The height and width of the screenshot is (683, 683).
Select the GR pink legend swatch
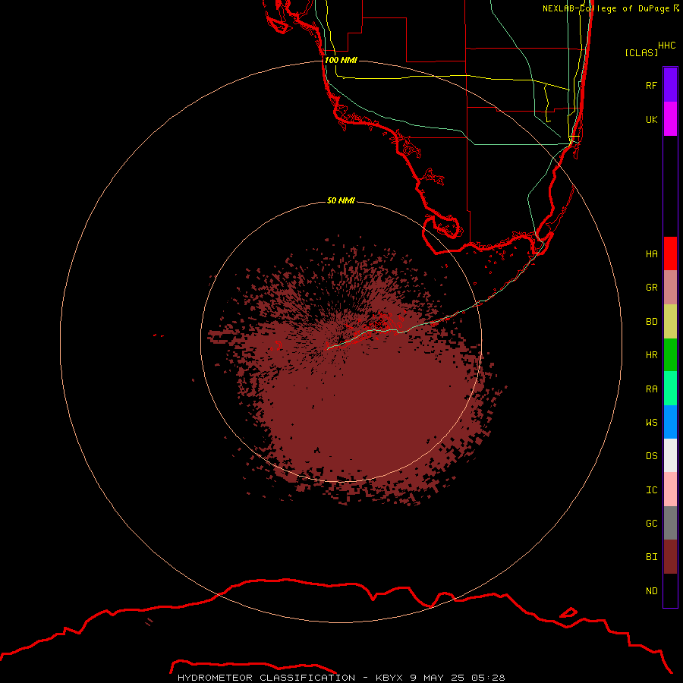coord(670,288)
